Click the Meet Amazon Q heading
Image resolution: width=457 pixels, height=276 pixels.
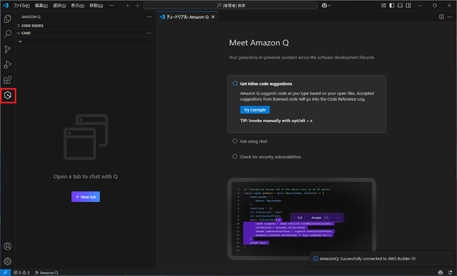coord(259,43)
